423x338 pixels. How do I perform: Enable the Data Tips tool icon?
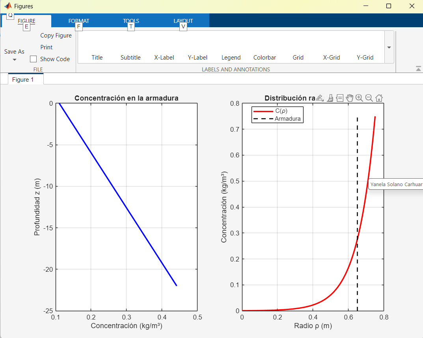point(340,98)
